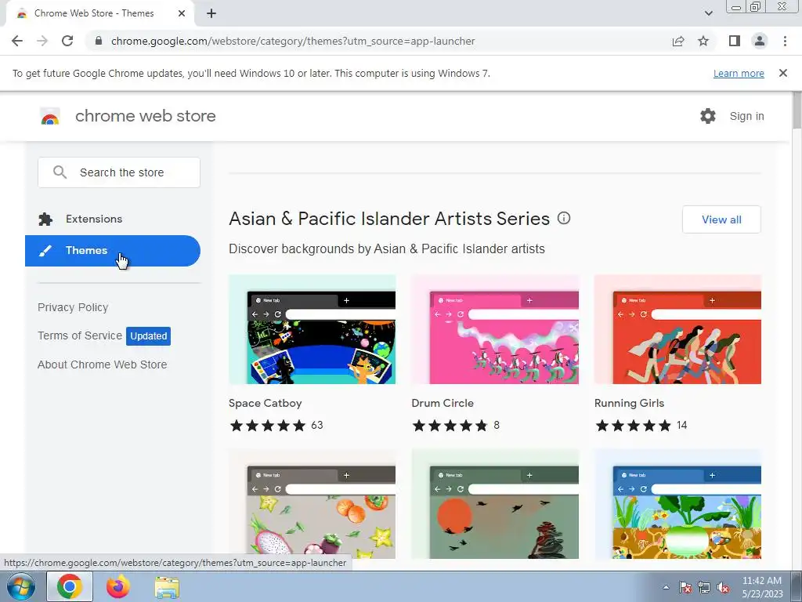Click the browser back arrow

click(x=17, y=41)
